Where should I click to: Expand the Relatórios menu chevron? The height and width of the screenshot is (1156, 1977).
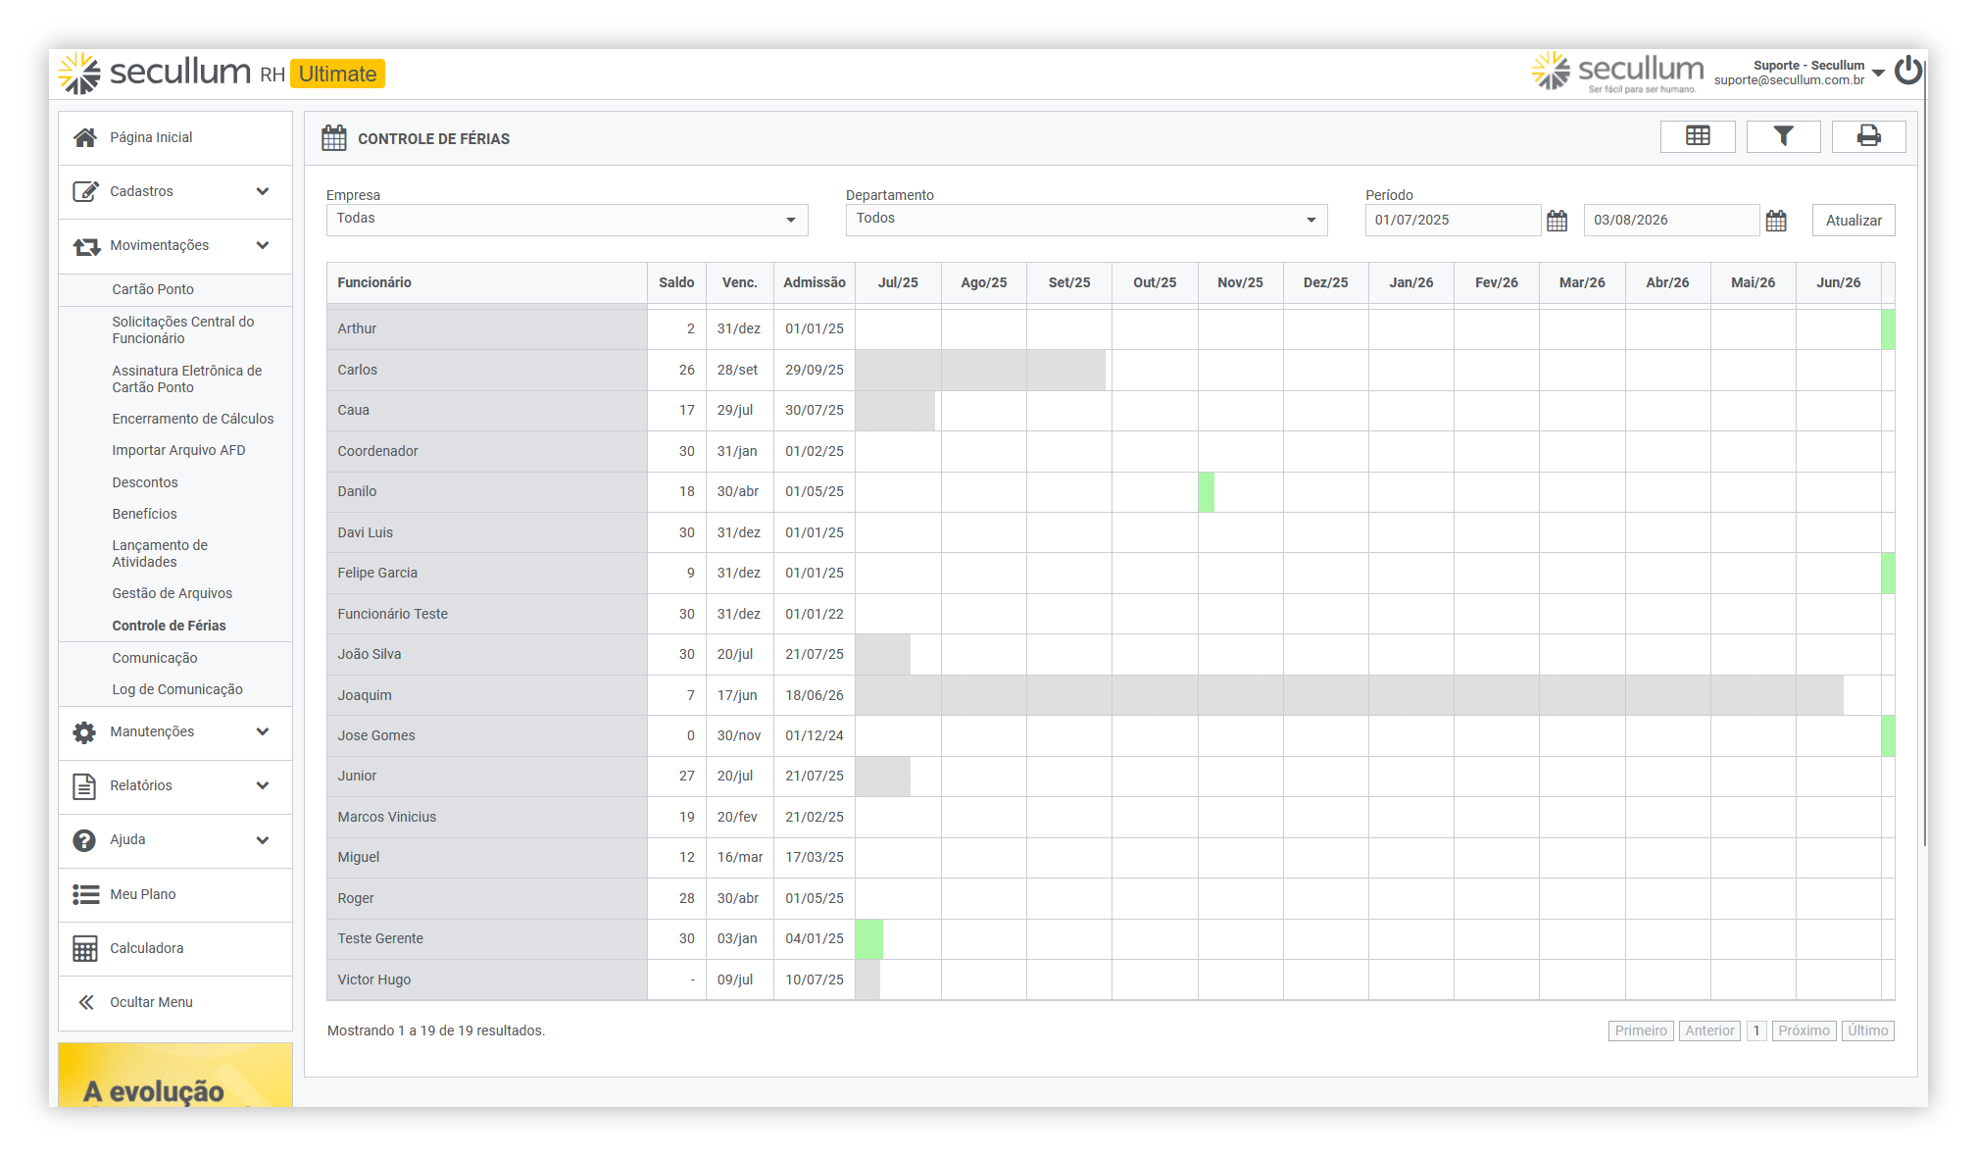263,785
